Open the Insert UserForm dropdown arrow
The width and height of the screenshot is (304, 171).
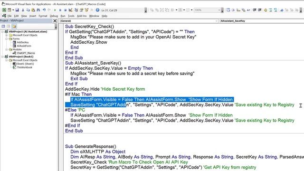[x=13, y=10]
